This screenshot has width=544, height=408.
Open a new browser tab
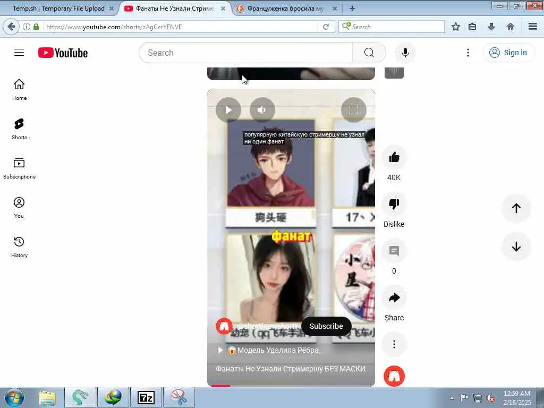click(x=352, y=8)
